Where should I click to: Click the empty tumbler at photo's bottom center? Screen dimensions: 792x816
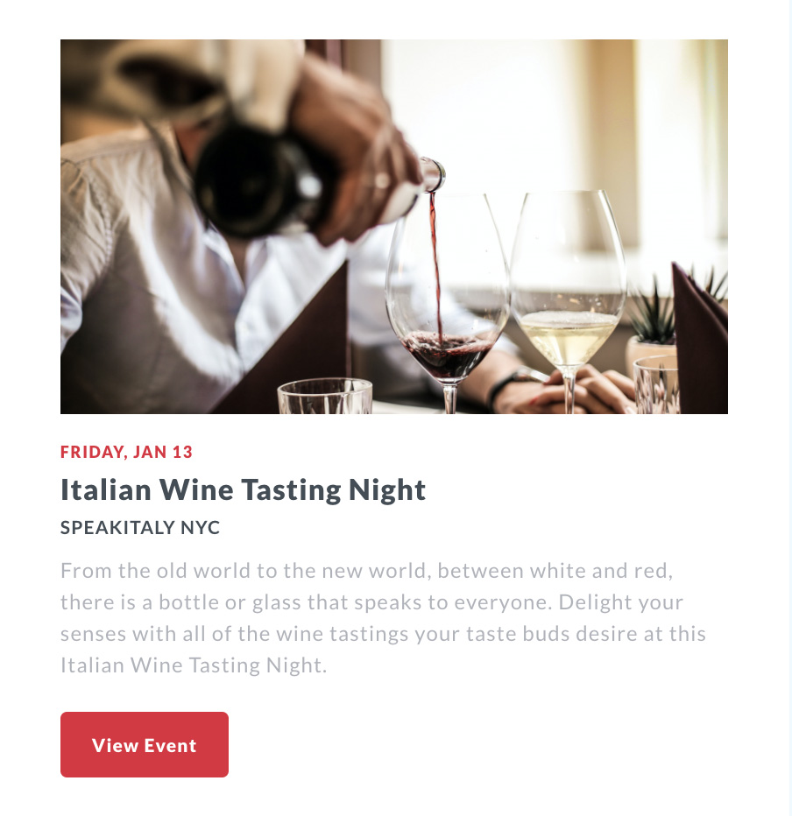[324, 397]
